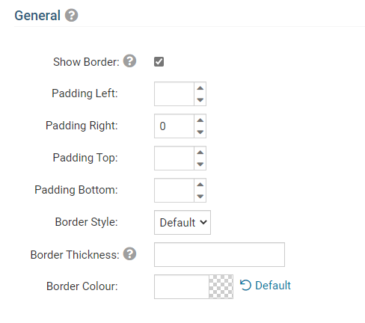Click the Default link for Border Colour
This screenshot has height=323, width=365.
click(x=273, y=286)
